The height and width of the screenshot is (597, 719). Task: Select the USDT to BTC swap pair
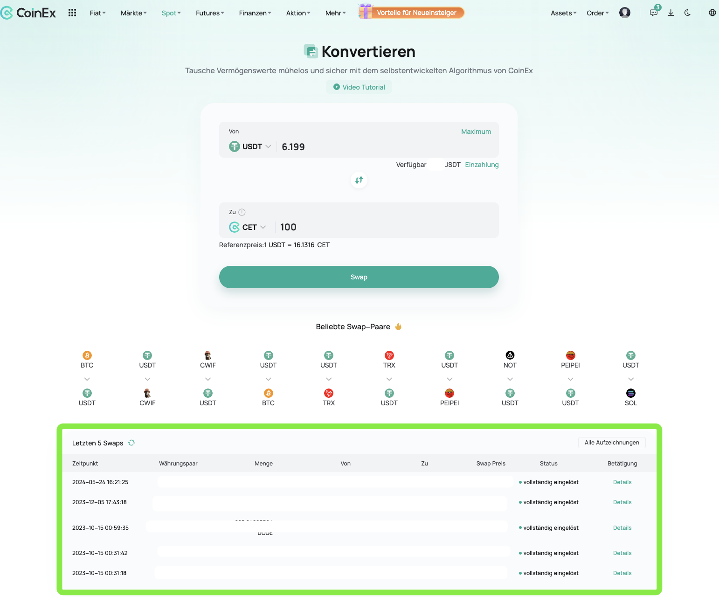pyautogui.click(x=269, y=379)
